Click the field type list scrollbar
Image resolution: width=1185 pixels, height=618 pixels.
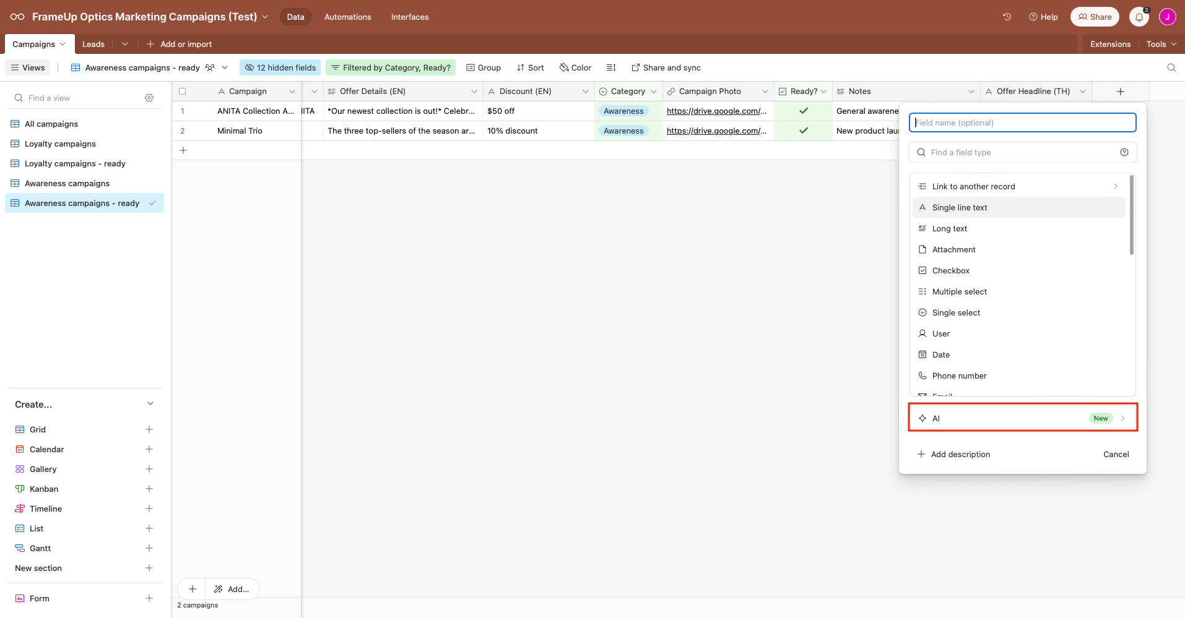point(1131,217)
